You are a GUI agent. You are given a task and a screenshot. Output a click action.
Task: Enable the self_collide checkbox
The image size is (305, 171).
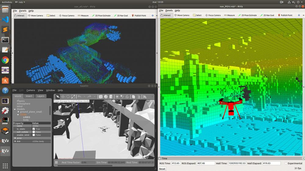[34, 132]
